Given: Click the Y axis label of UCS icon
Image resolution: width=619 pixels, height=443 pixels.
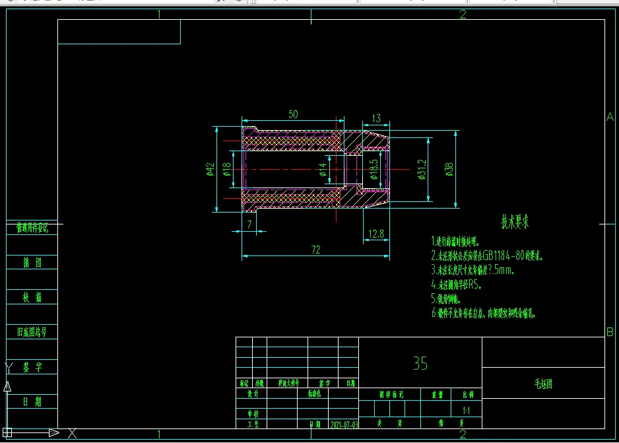Looking at the screenshot, I should [x=9, y=368].
